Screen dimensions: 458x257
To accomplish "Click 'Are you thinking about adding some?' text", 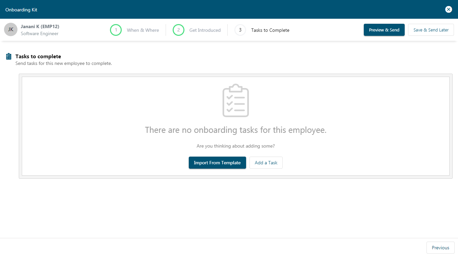I will (236, 146).
